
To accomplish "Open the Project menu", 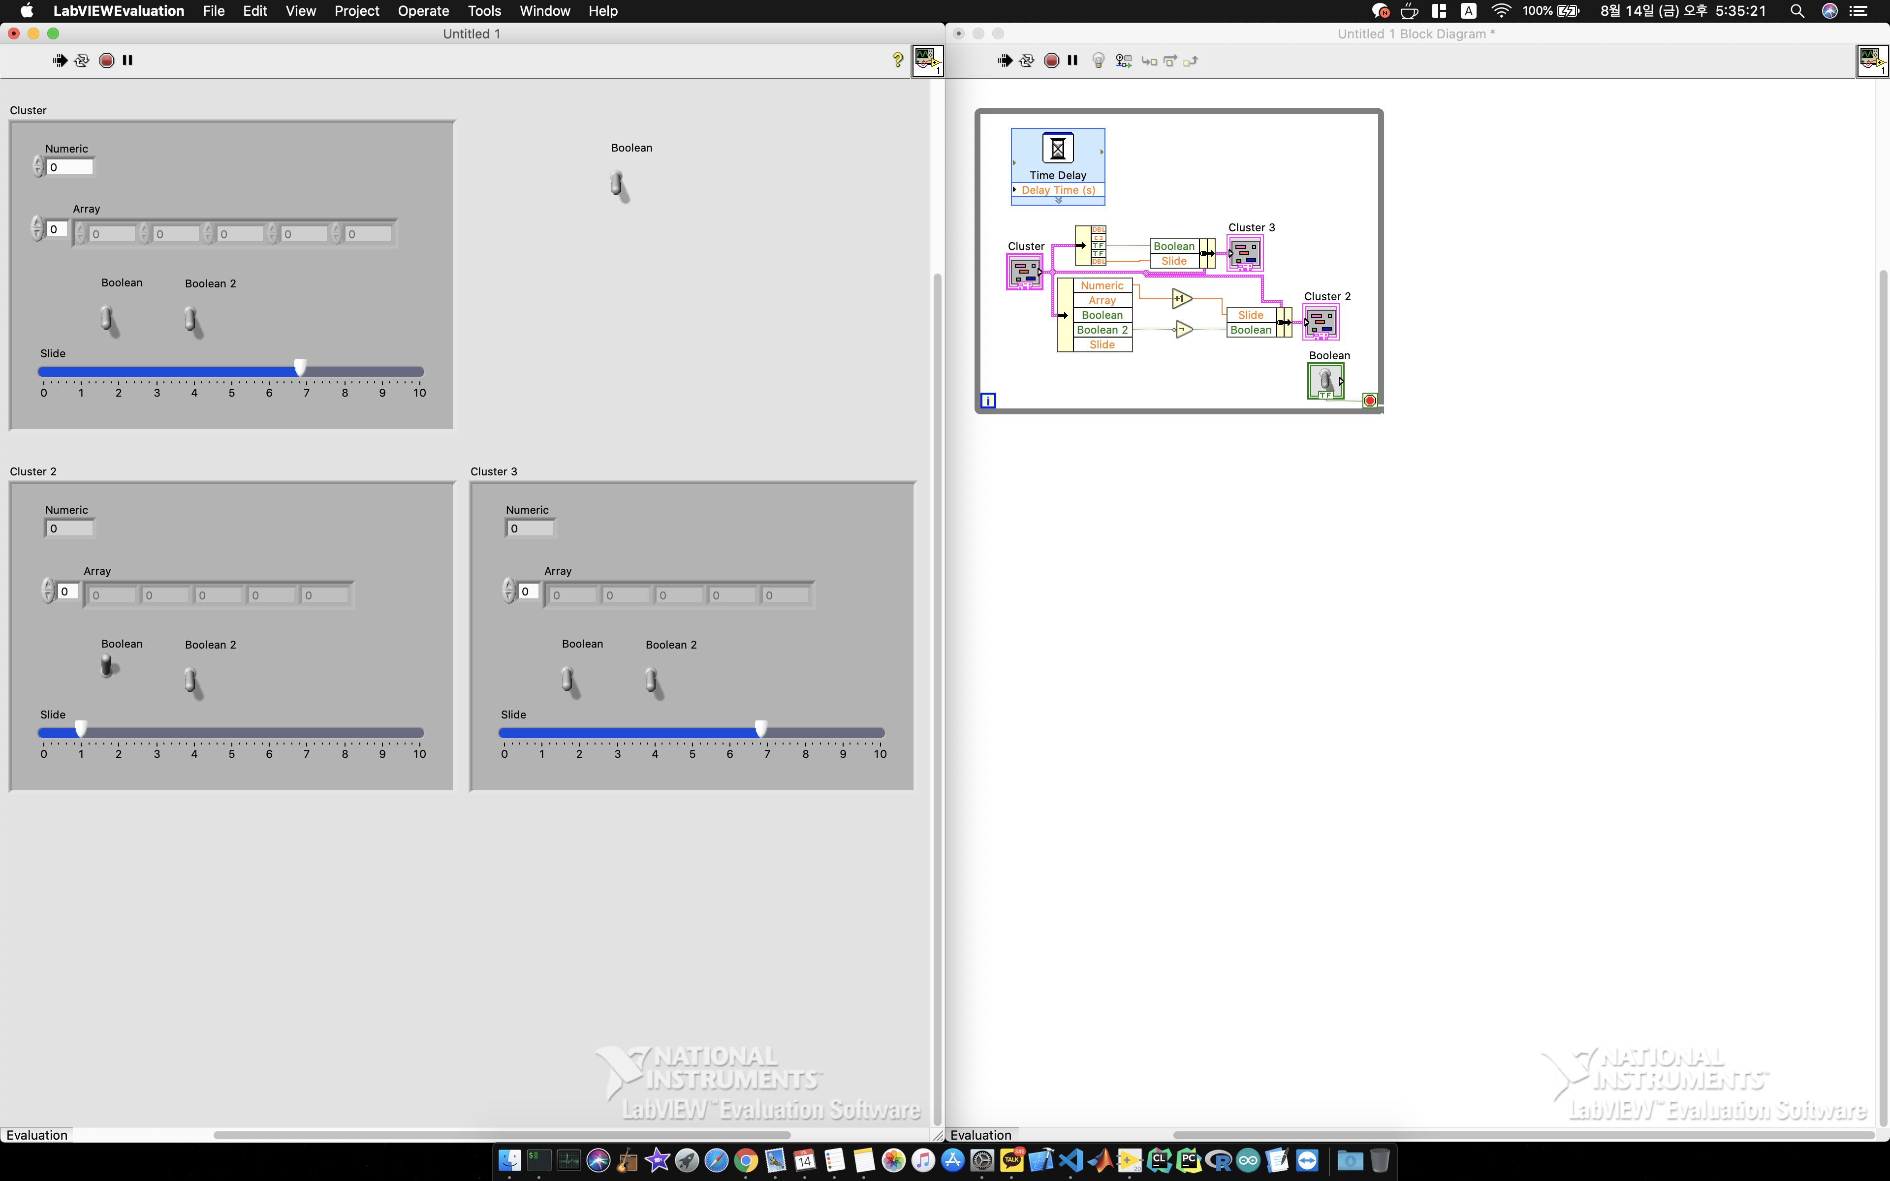I will (x=356, y=11).
